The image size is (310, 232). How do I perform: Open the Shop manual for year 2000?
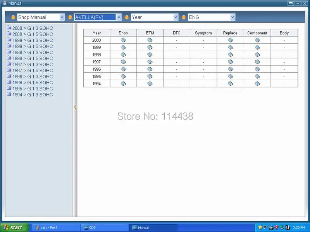(123, 40)
